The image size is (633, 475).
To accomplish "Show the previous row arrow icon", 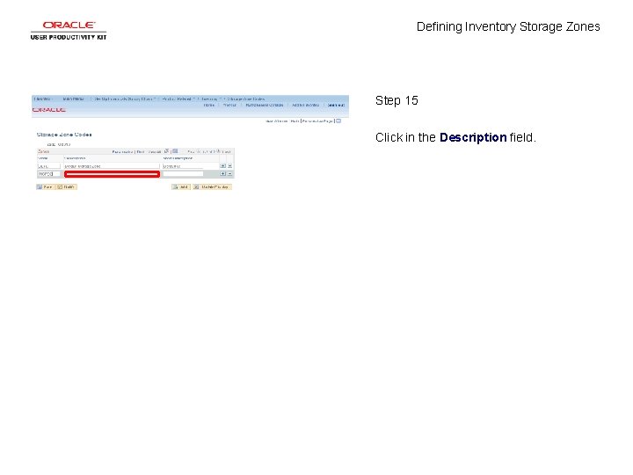I will click(199, 151).
